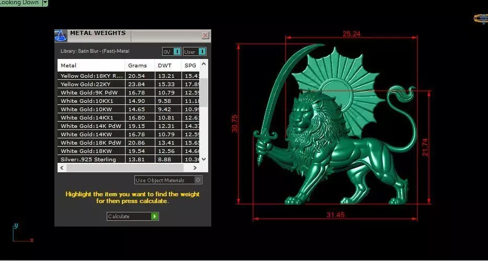Image resolution: width=488 pixels, height=261 pixels.
Task: Click the Looking Down viewport label
Action: click(x=19, y=3)
